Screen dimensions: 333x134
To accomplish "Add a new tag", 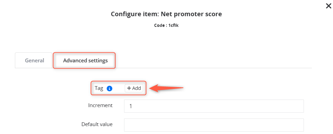I will (134, 88).
